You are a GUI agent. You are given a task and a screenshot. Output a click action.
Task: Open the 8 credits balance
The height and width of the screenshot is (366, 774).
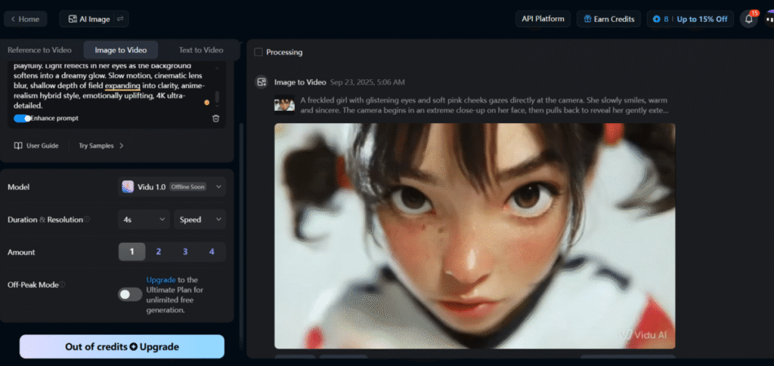[661, 19]
